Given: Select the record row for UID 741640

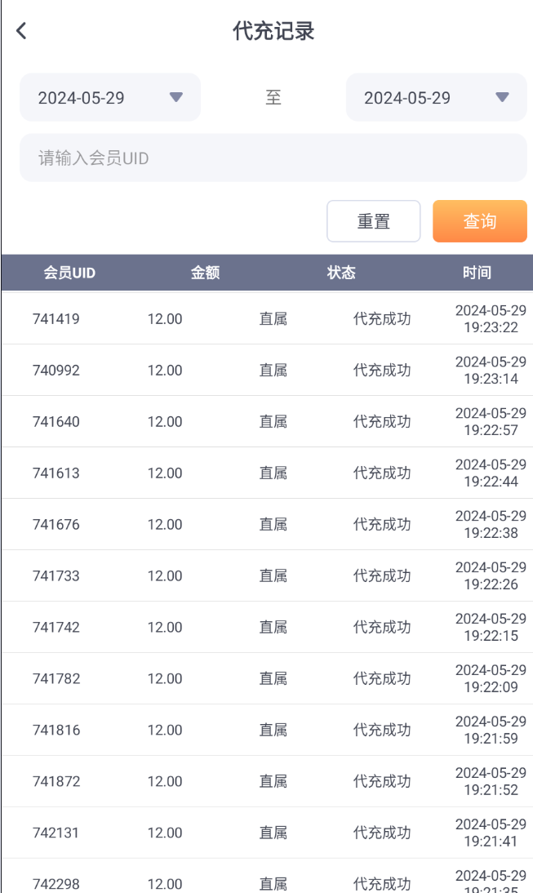Looking at the screenshot, I should [266, 422].
